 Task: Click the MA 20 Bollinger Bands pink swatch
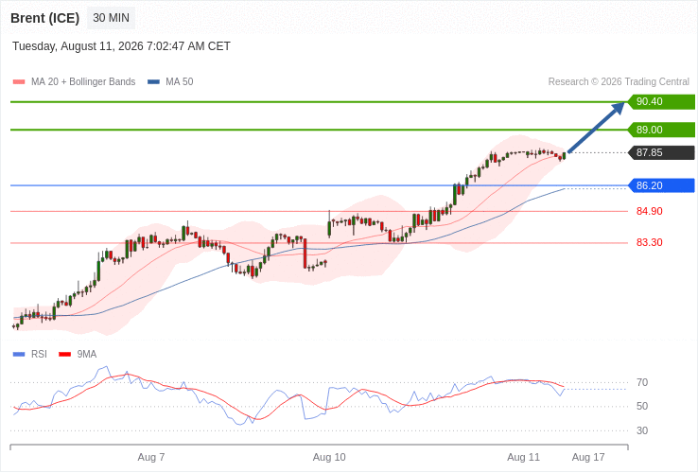(x=19, y=82)
